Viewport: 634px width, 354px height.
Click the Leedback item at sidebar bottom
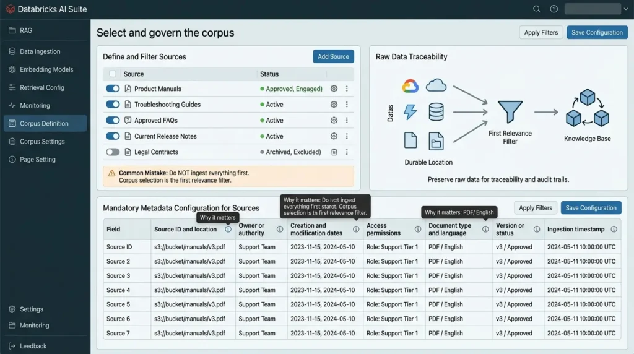pos(45,346)
